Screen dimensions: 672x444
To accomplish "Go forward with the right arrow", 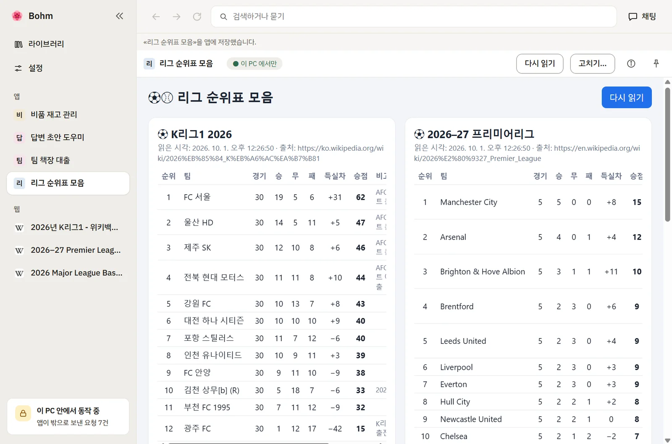I will click(177, 16).
